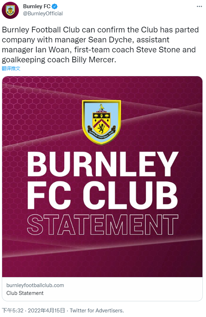Click the Club Statement card title

[25, 293]
